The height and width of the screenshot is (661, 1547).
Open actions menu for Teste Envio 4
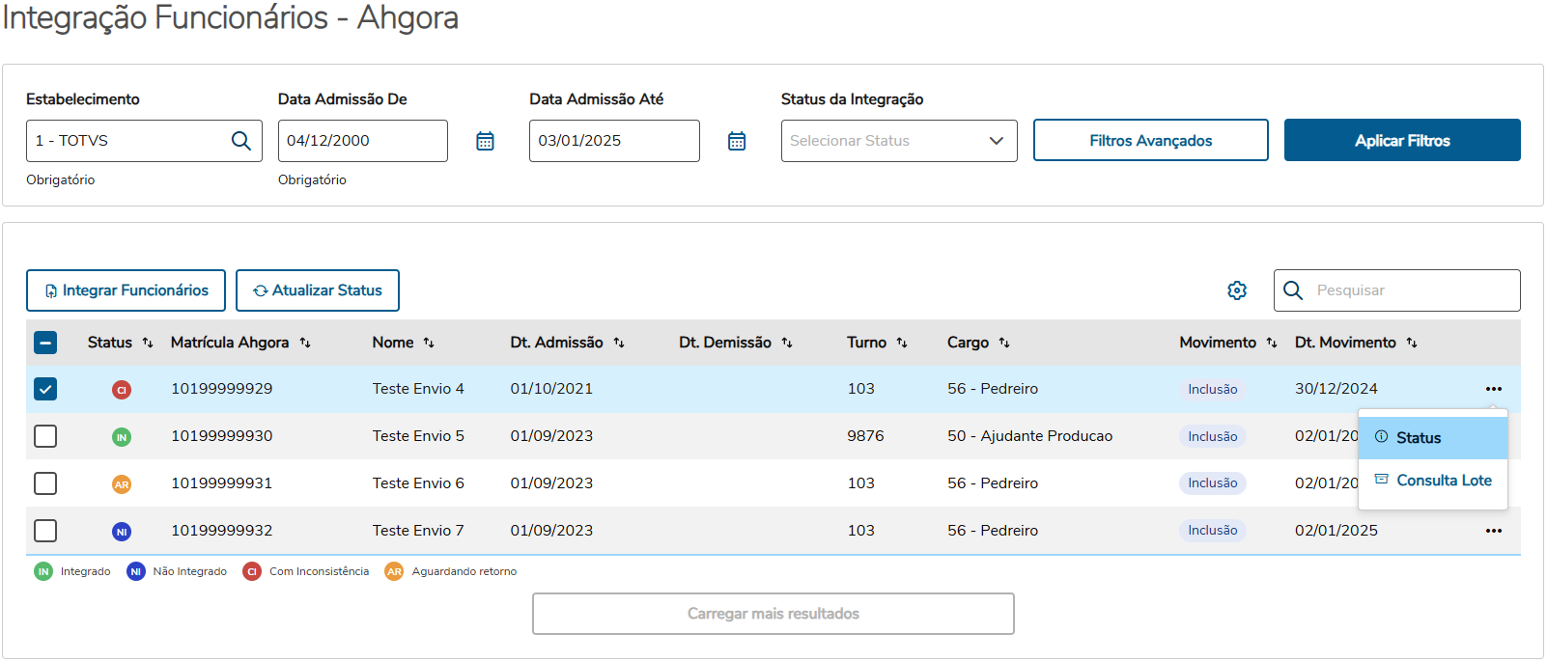[1493, 389]
